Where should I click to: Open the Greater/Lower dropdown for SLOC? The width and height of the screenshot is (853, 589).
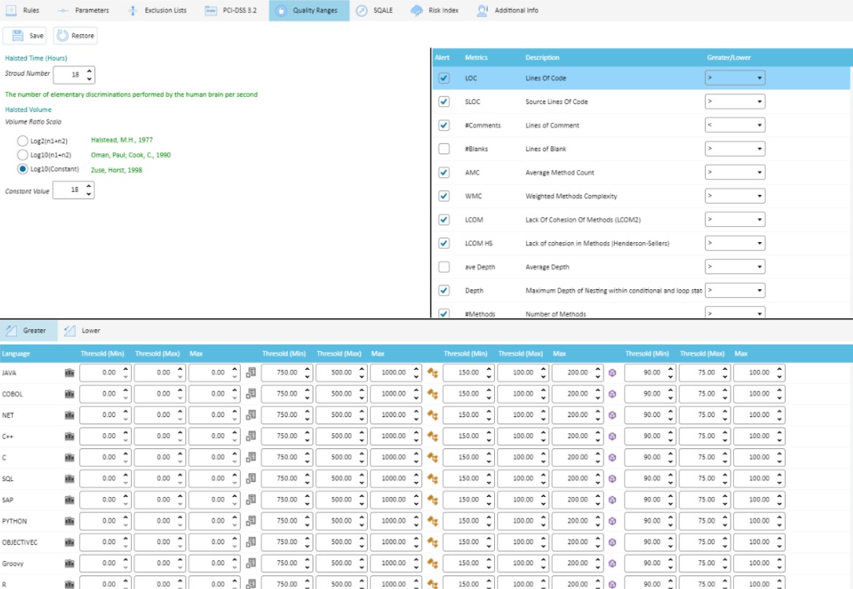pos(734,101)
